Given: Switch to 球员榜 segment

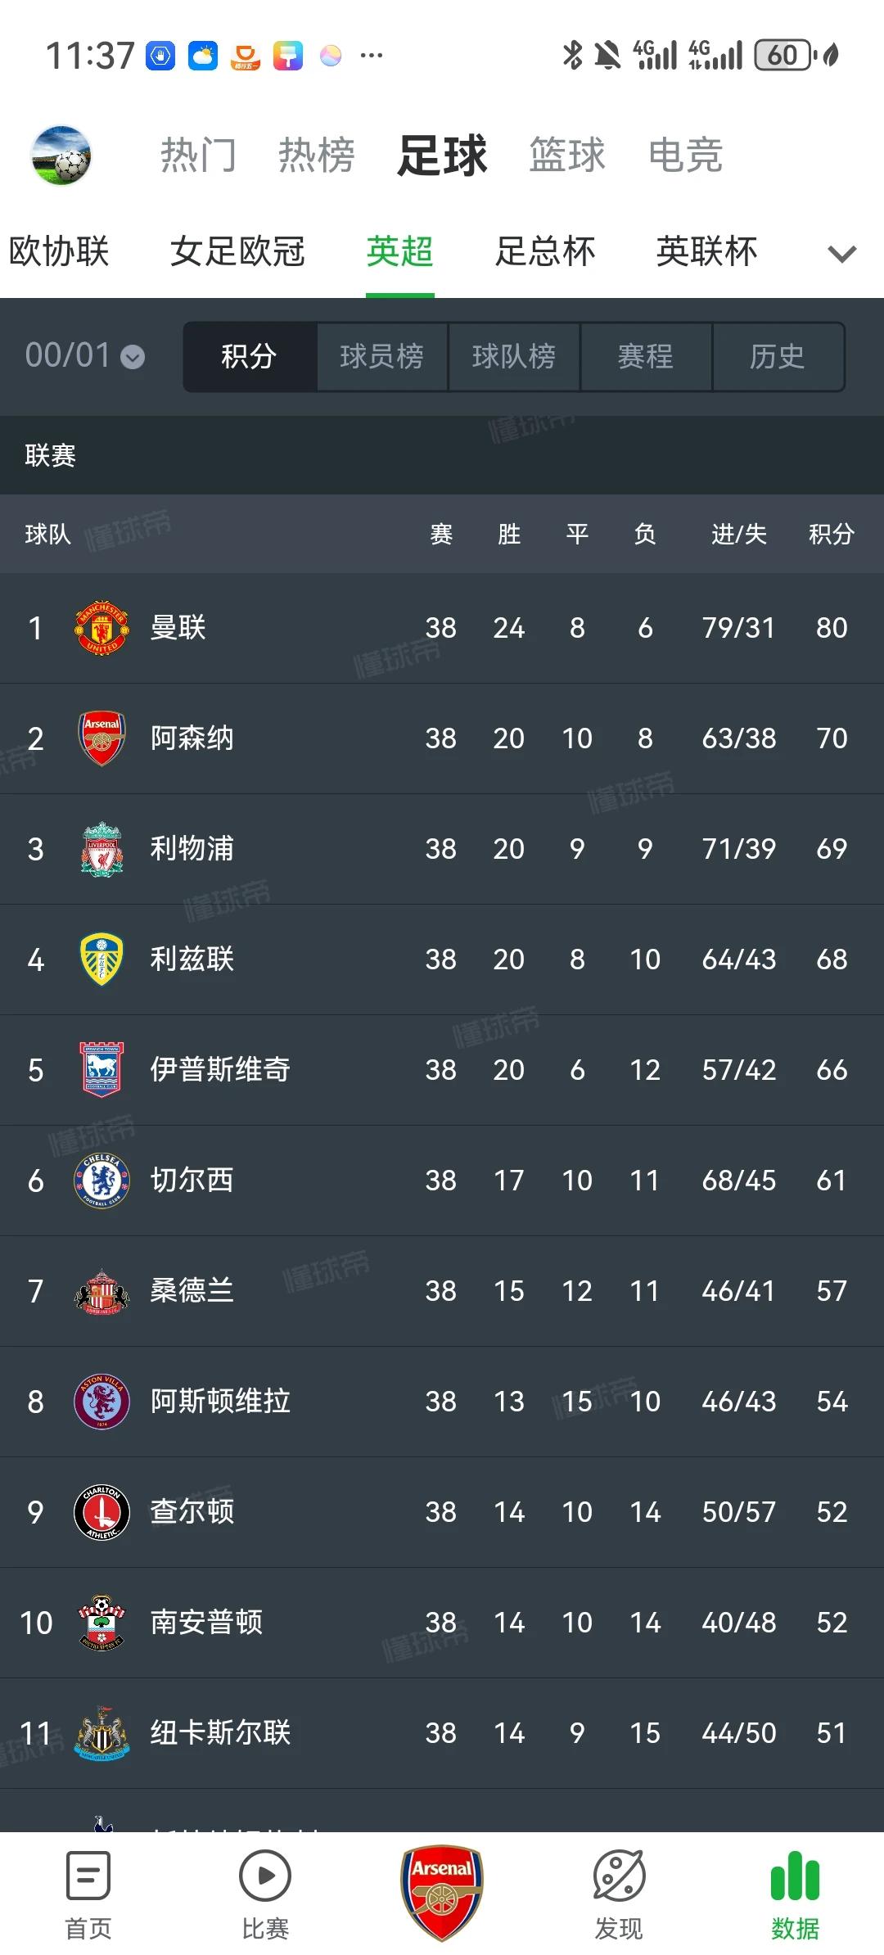Looking at the screenshot, I should point(382,357).
